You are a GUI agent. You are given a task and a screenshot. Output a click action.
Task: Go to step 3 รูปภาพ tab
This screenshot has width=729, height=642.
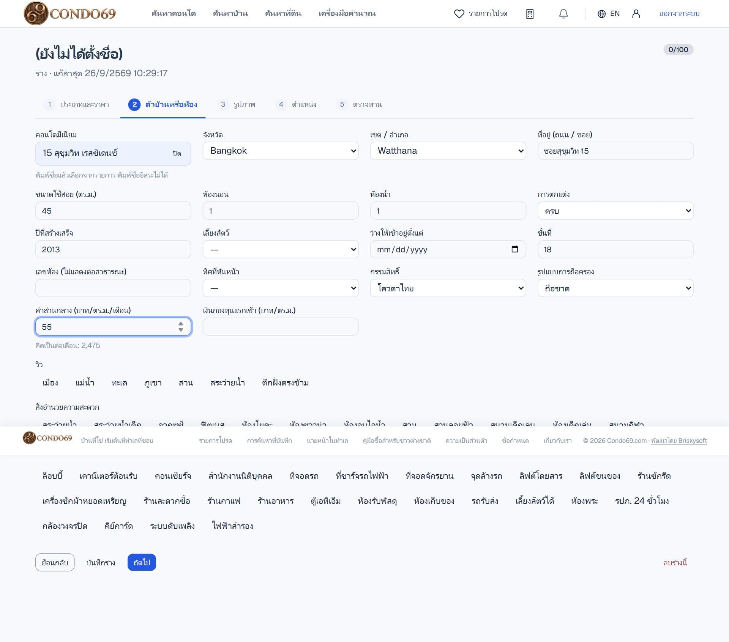pyautogui.click(x=236, y=104)
